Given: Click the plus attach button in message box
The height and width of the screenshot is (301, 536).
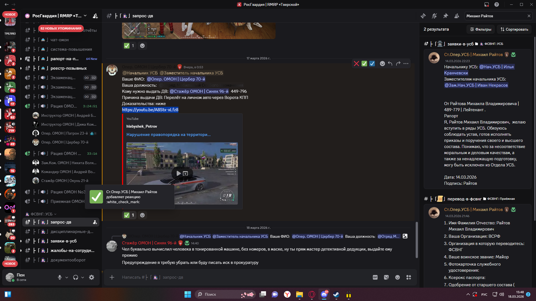Looking at the screenshot, I should point(112,277).
